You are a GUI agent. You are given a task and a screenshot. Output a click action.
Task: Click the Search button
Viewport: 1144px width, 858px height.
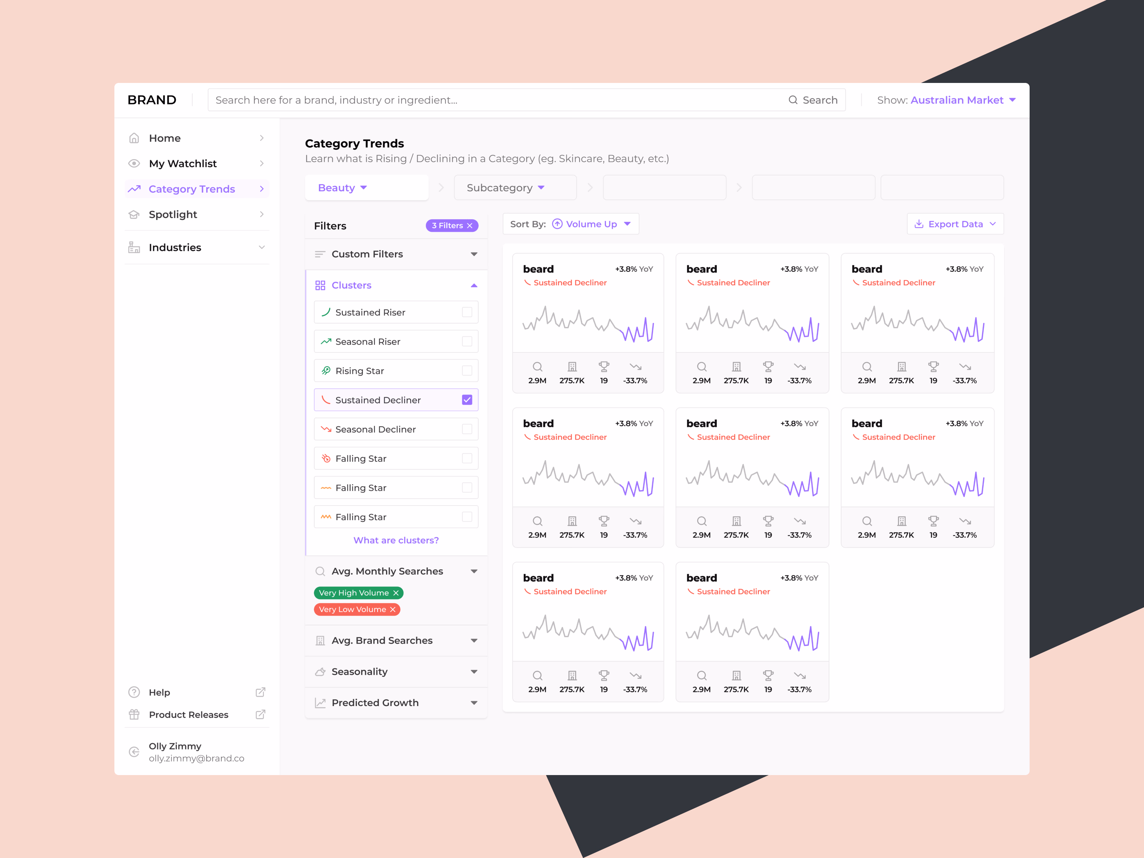click(x=813, y=100)
